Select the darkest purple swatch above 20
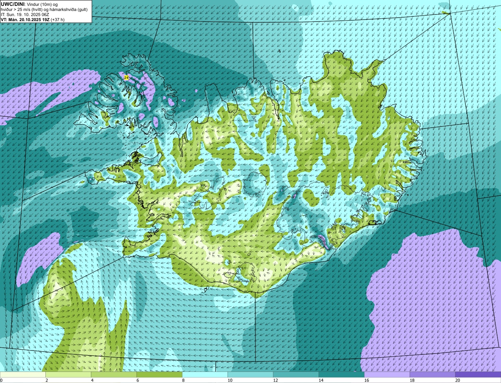This screenshot has width=501, height=383. click(478, 375)
